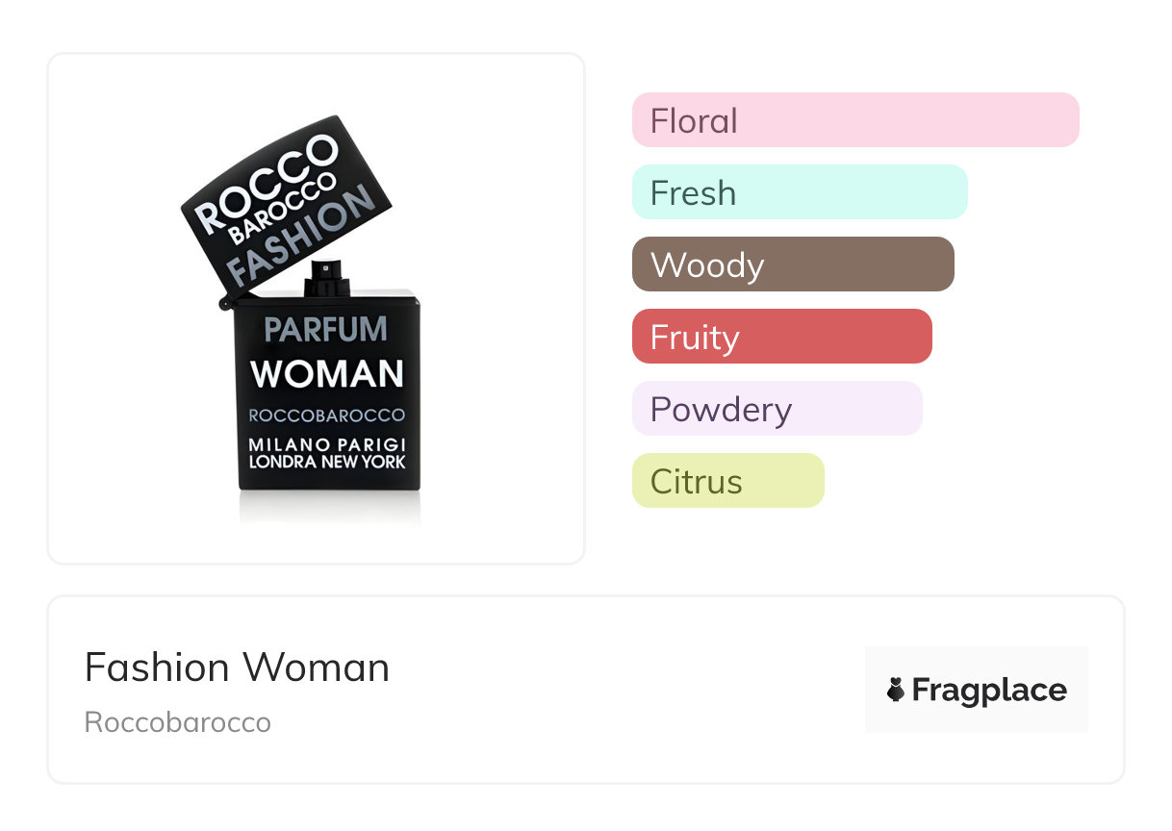
Task: Click the Fragplace wordmark text
Action: [989, 690]
